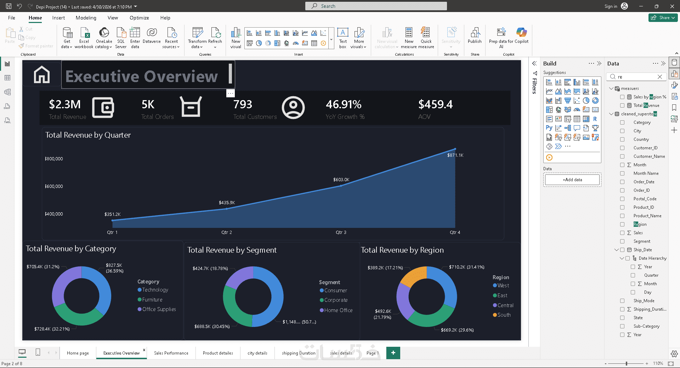Switch to Table view in left sidebar
Screen dimensions: 680x368
pyautogui.click(x=7, y=78)
